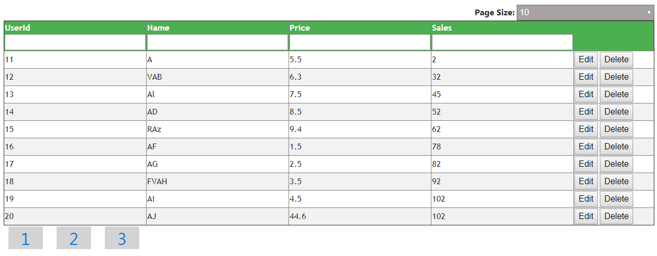Edit the row named Al
This screenshot has height=256, width=657.
(586, 94)
